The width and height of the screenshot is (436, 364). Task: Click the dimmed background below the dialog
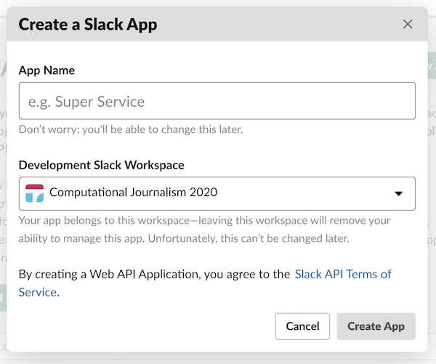point(218,357)
